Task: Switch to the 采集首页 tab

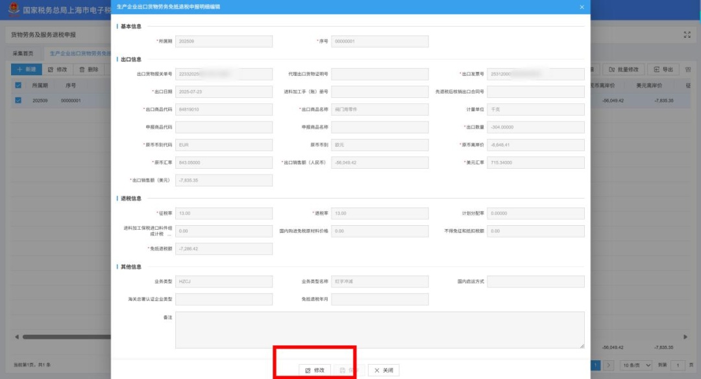Action: pos(23,53)
